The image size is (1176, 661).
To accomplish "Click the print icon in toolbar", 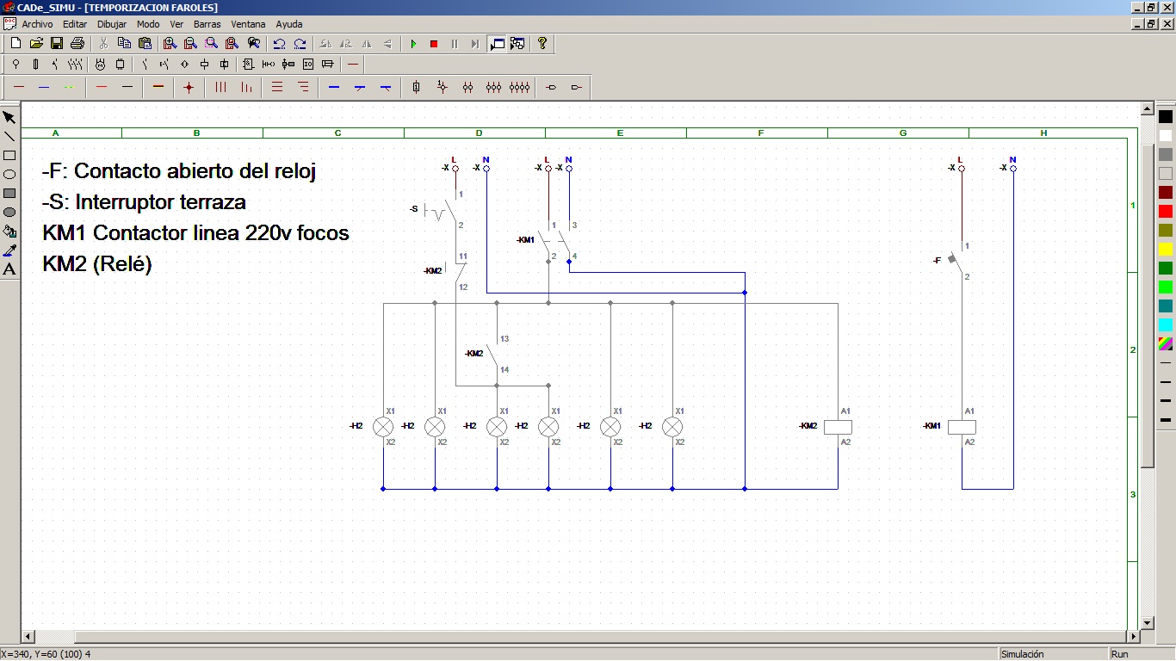I will (77, 44).
